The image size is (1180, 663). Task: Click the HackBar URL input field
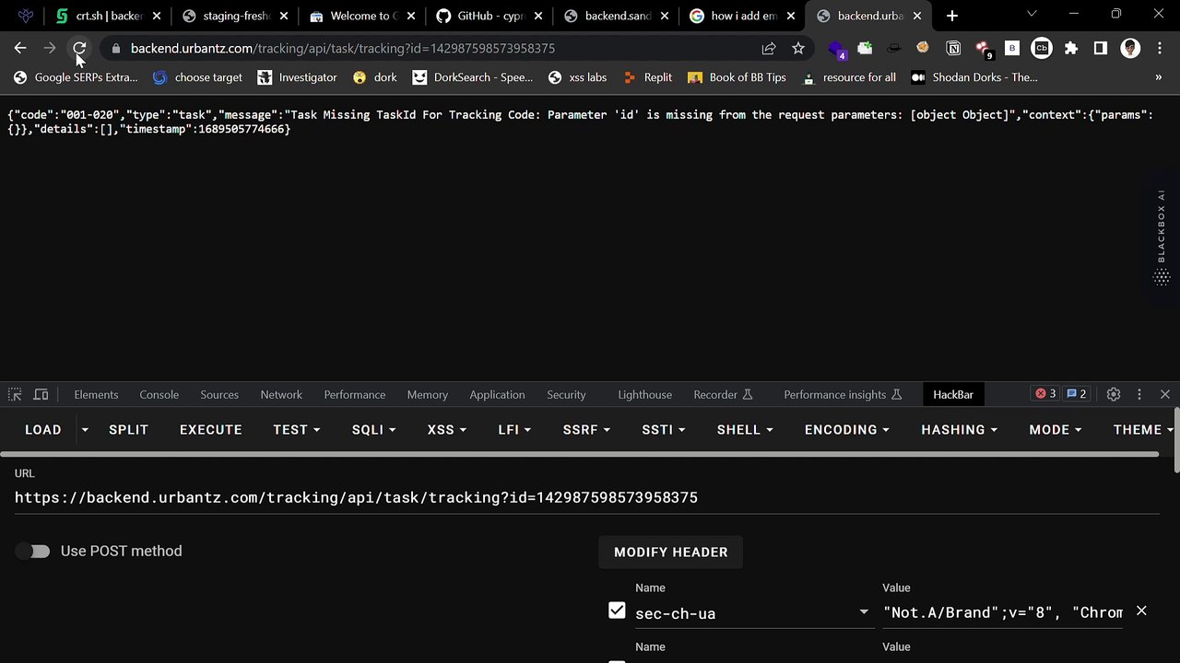coord(586,497)
